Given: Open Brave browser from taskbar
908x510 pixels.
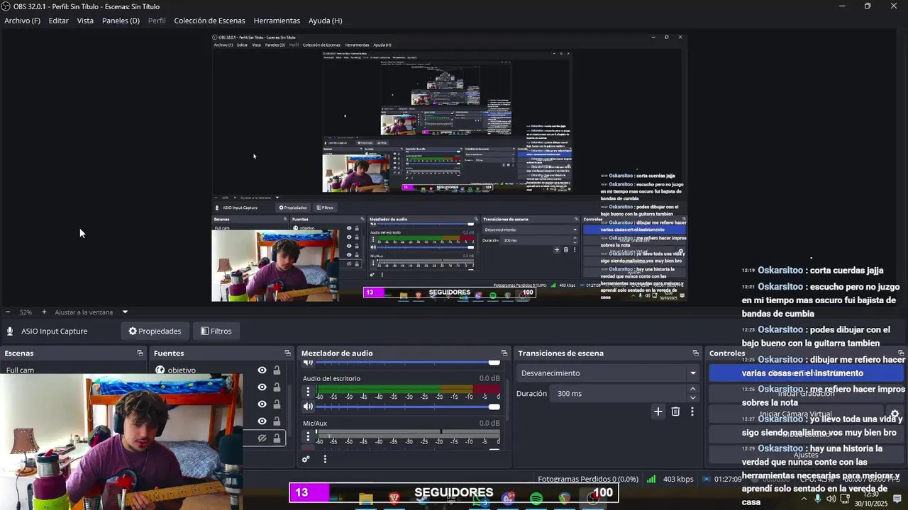Looking at the screenshot, I should click(394, 499).
